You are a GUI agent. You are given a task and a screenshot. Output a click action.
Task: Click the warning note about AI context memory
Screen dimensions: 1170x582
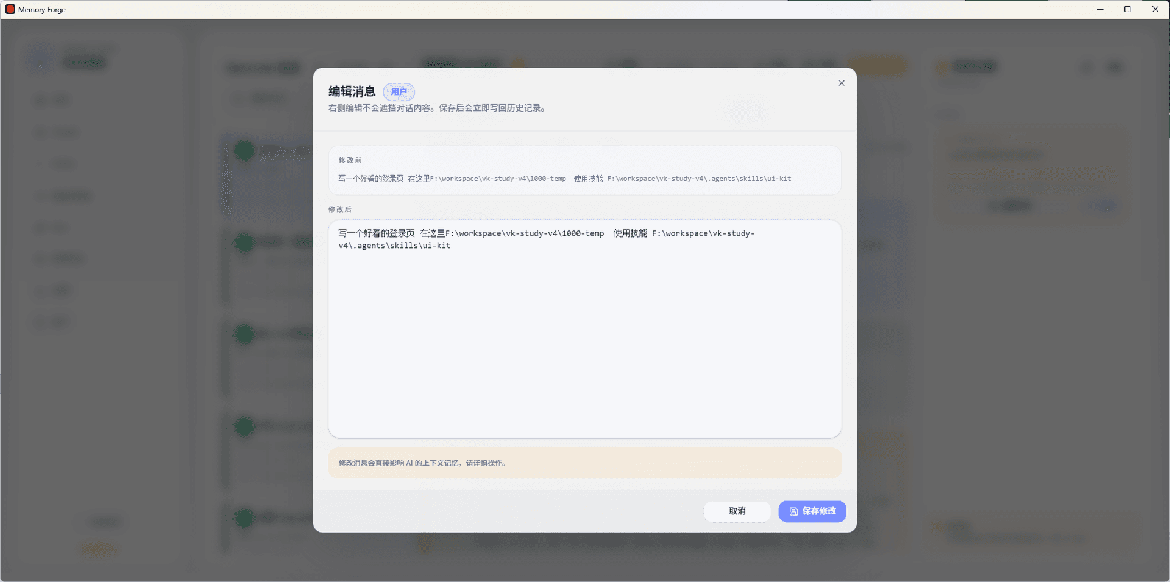click(584, 463)
